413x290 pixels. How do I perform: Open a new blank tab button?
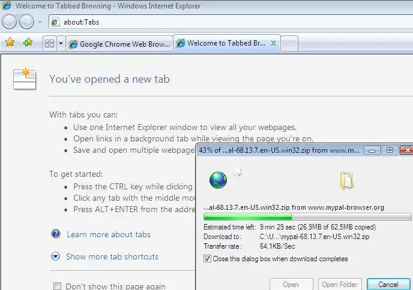289,43
